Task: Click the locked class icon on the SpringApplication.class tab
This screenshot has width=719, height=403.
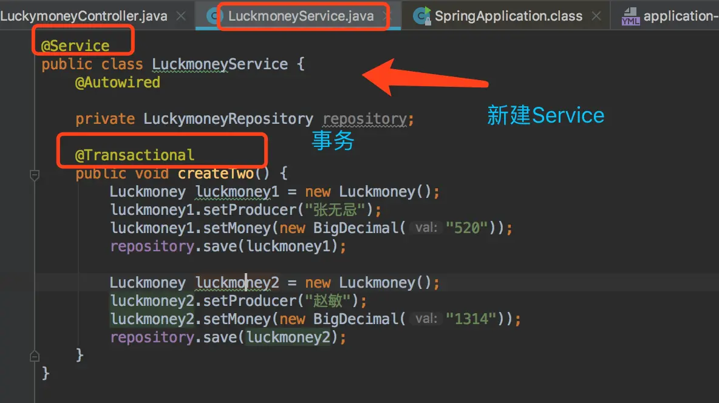Action: point(422,16)
